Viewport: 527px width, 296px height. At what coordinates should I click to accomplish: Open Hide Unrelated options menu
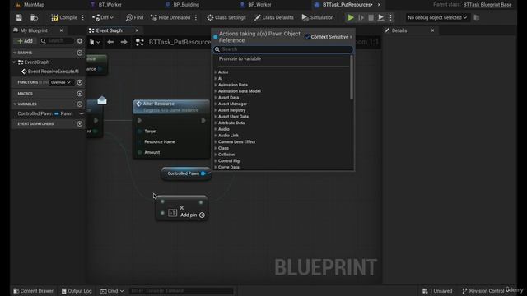click(x=196, y=17)
